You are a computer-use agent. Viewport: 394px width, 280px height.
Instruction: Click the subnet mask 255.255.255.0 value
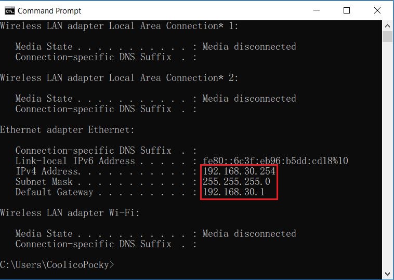[236, 182]
